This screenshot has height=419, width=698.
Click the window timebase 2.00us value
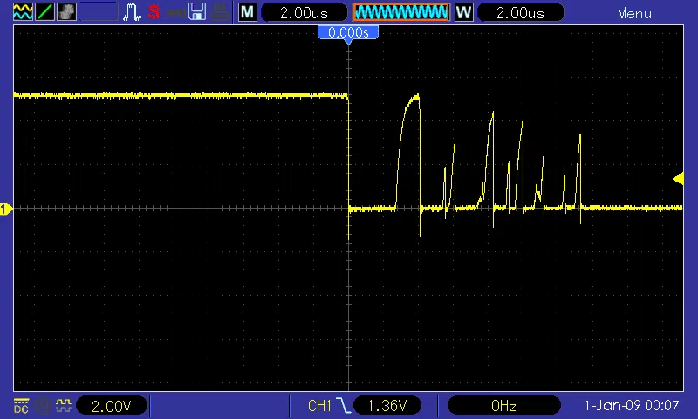click(520, 12)
